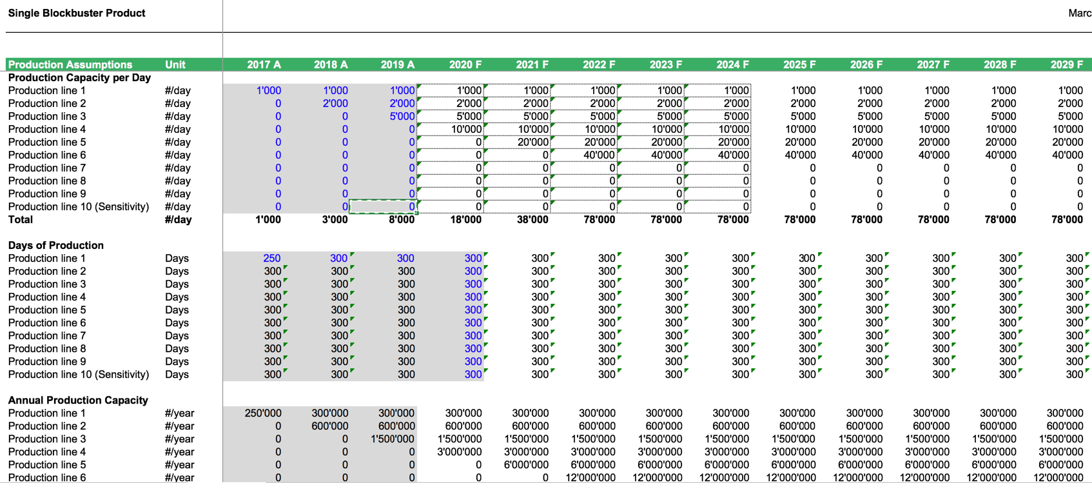The height and width of the screenshot is (483, 1092).
Task: Select total capacity 1'000 for 2017 A
Action: pyautogui.click(x=268, y=219)
